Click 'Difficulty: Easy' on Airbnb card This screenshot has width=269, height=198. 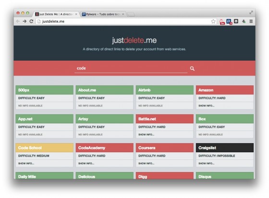point(151,98)
